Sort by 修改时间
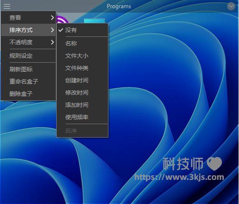Viewport: 239px width, 204px height. 82,93
